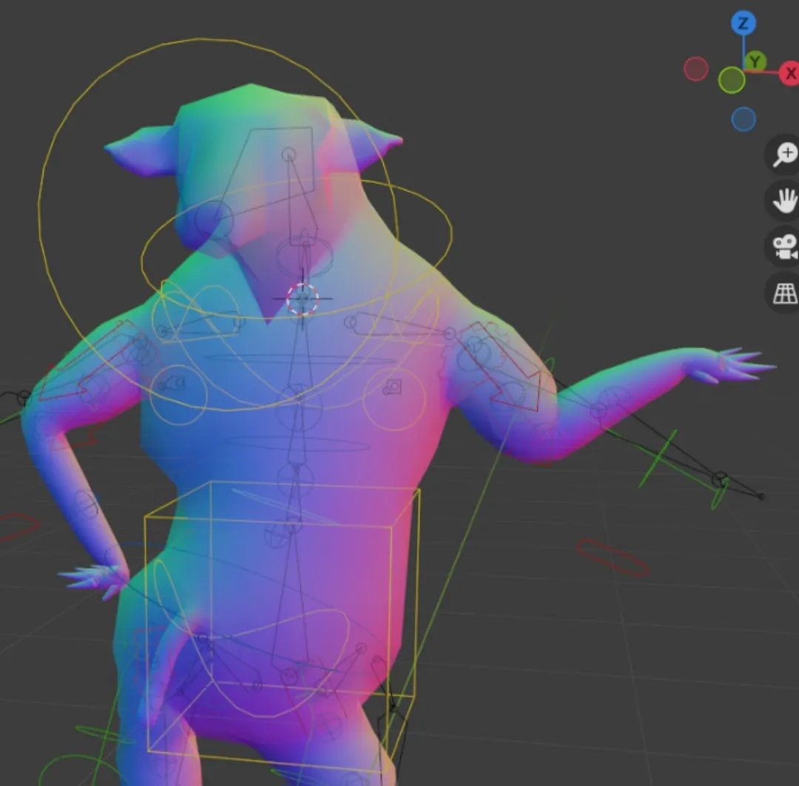The image size is (799, 786).
Task: Toggle the camera view icon
Action: point(784,245)
